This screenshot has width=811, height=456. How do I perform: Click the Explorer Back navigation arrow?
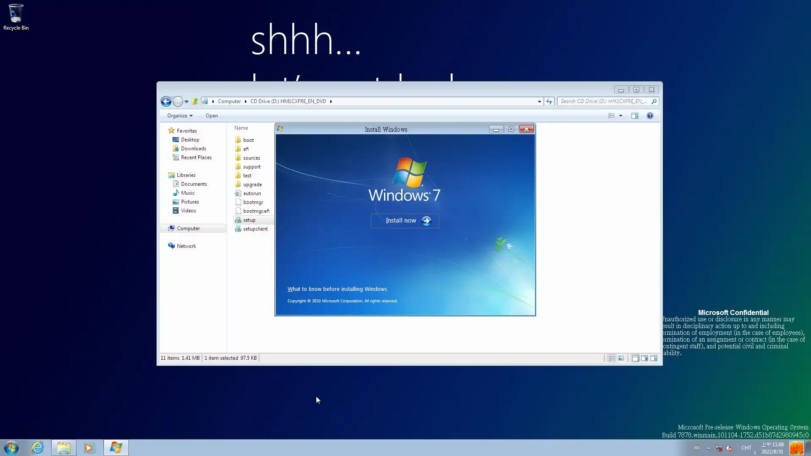(x=166, y=101)
